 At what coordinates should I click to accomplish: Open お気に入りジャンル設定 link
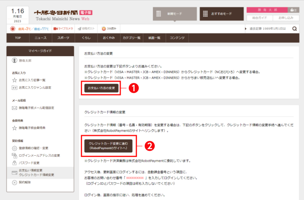pos(35,87)
